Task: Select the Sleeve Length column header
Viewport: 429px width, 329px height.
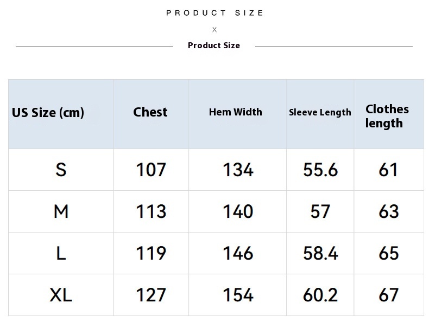Action: [x=320, y=112]
